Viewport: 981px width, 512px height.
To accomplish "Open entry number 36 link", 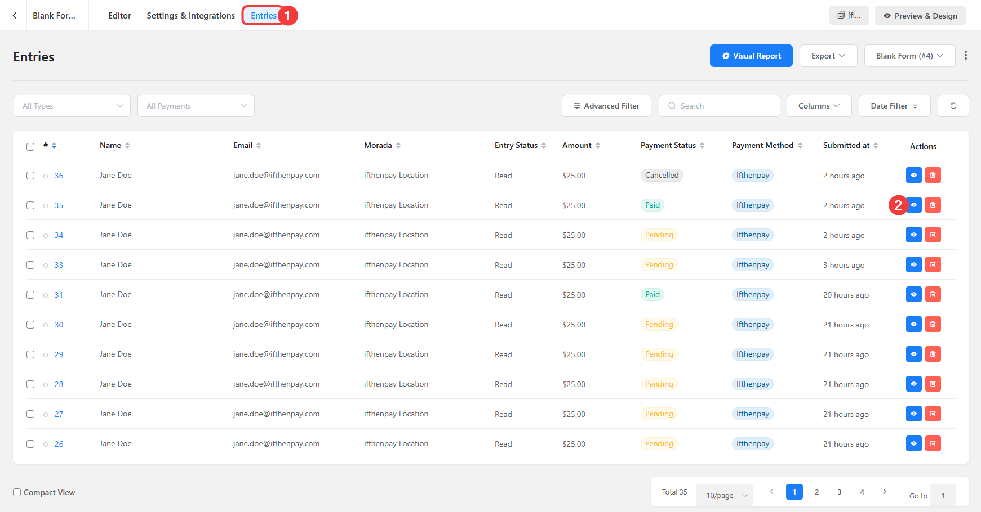I will pyautogui.click(x=59, y=176).
